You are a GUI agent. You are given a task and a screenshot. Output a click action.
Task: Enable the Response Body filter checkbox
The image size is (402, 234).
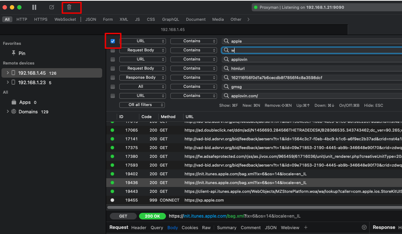click(113, 77)
